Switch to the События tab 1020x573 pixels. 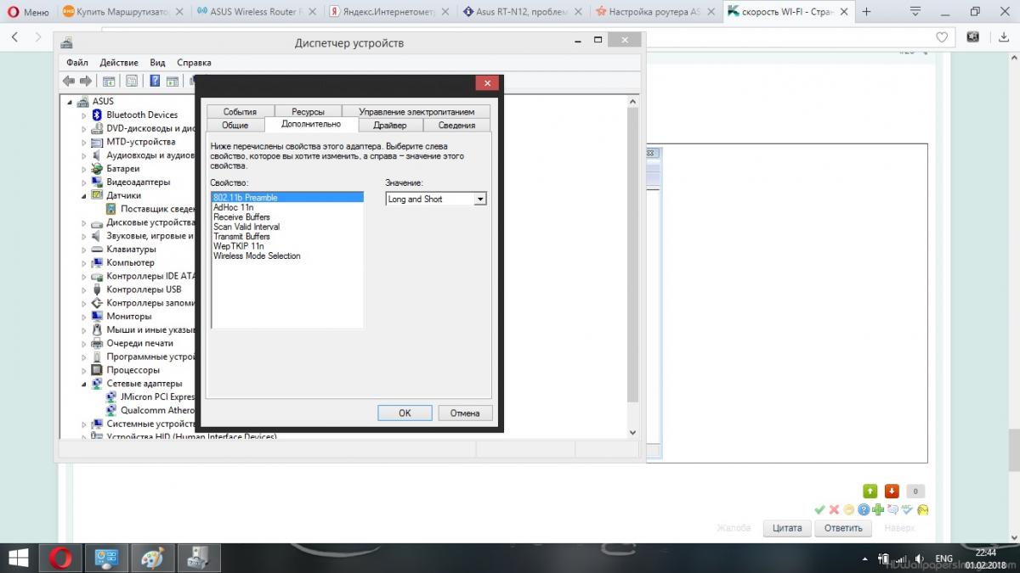[x=240, y=111]
